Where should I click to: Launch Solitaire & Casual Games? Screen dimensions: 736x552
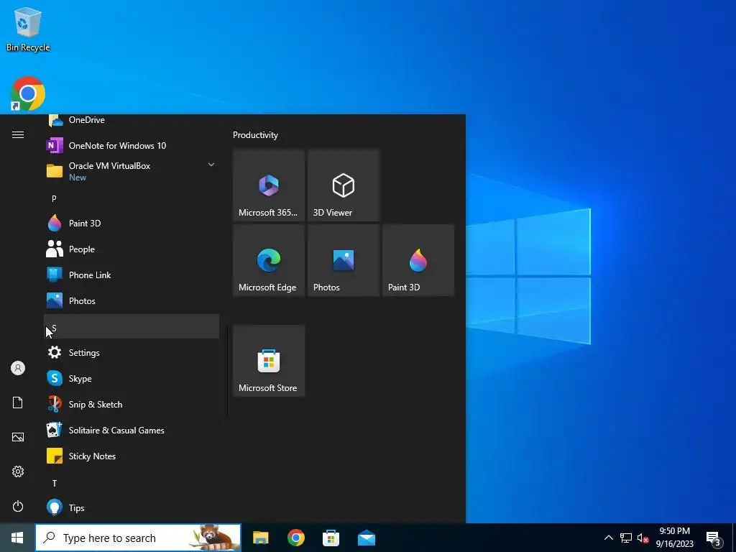tap(132, 430)
